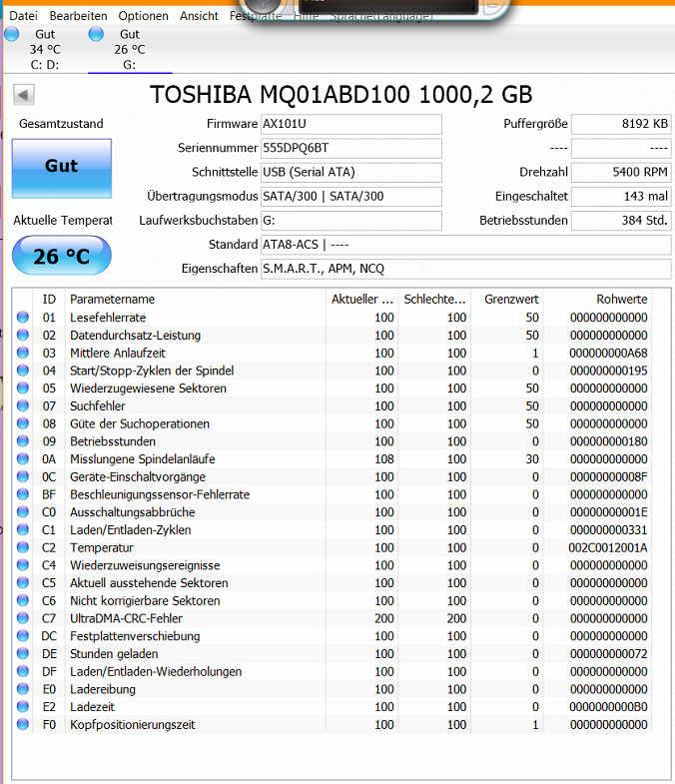Viewport: 675px width, 784px height.
Task: Click status icon for Misslungene Spindelanläufe row
Action: pyautogui.click(x=23, y=459)
